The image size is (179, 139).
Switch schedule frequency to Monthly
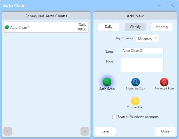point(162,27)
